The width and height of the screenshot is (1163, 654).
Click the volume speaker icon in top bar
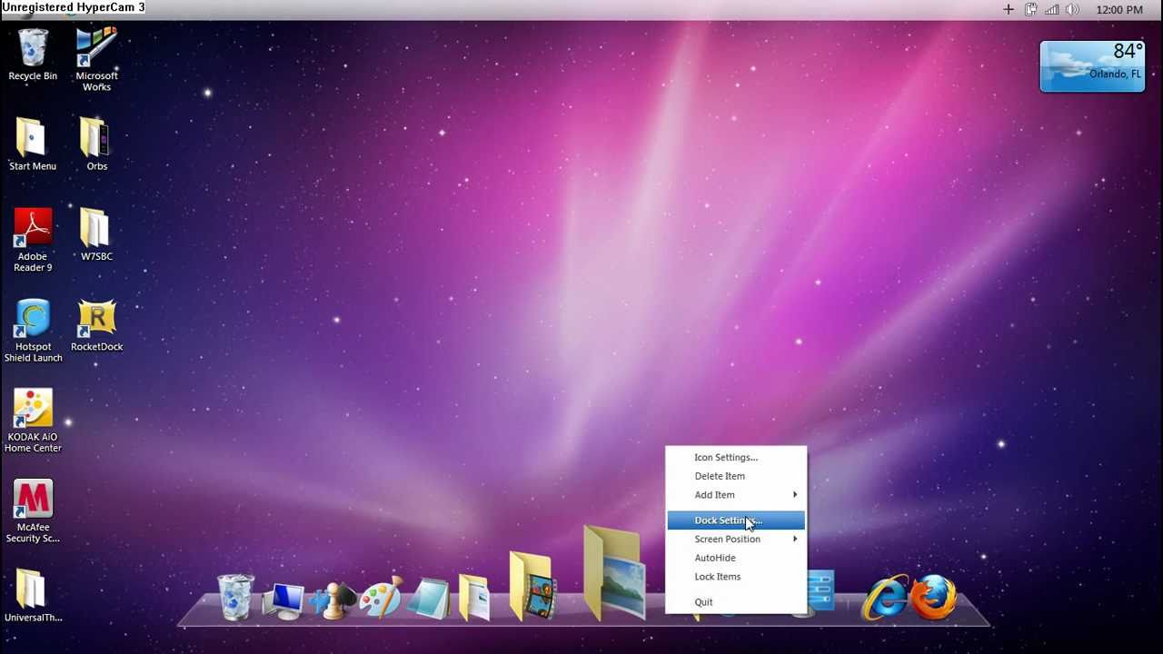(x=1072, y=10)
